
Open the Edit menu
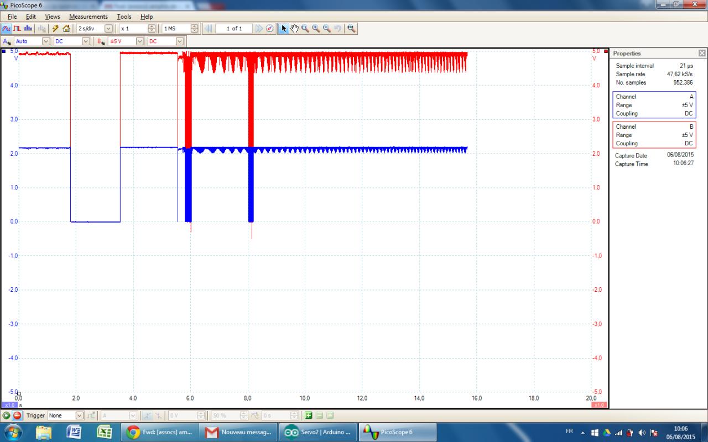(x=31, y=17)
